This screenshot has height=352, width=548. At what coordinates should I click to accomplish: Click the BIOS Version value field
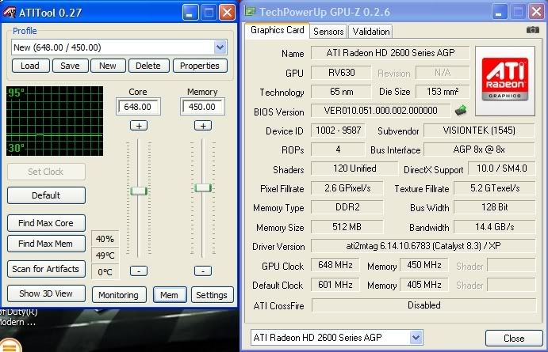pos(381,111)
